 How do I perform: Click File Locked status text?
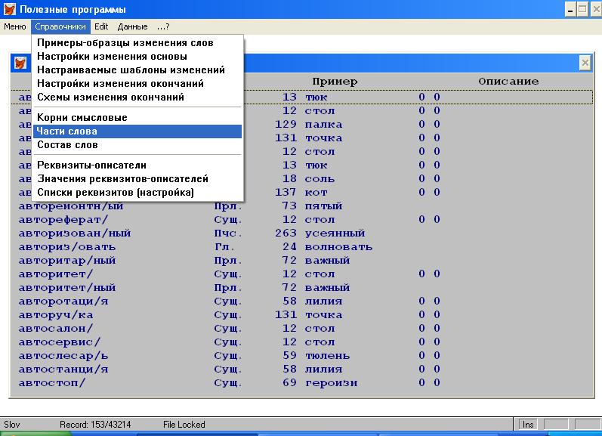click(x=184, y=425)
